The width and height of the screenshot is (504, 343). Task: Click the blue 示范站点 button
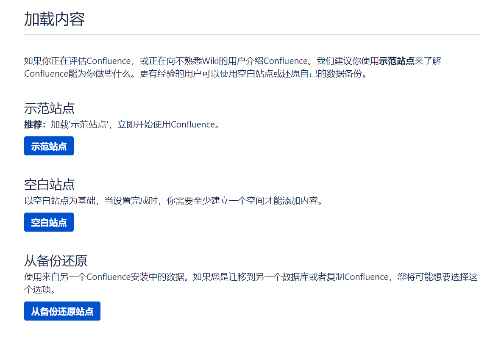click(49, 146)
